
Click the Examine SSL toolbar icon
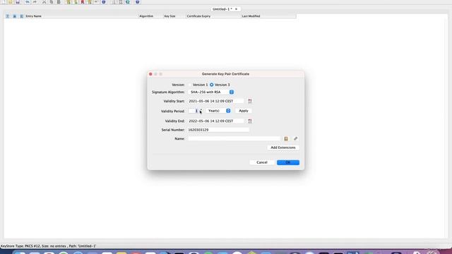[128, 1]
